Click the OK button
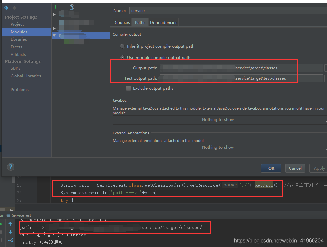The height and width of the screenshot is (247, 327). [271, 168]
